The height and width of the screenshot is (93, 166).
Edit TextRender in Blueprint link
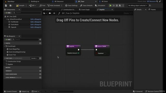point(36,22)
